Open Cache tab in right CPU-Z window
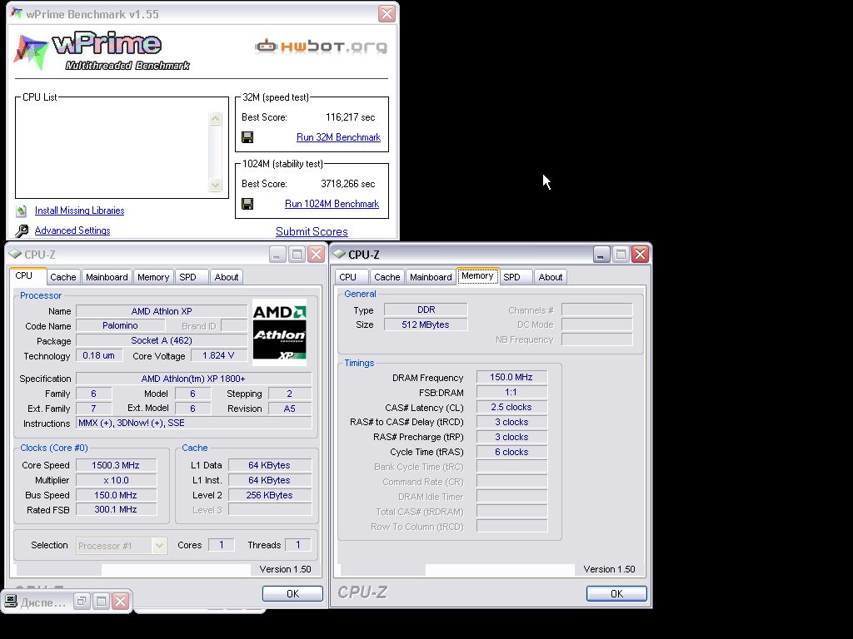 point(387,277)
